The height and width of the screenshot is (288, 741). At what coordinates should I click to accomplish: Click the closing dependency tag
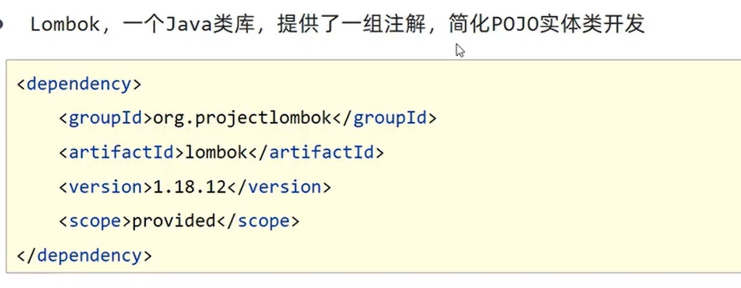tap(84, 255)
